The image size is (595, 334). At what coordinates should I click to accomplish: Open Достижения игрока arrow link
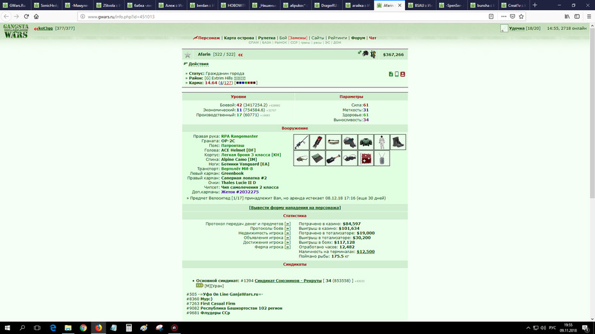click(x=287, y=243)
